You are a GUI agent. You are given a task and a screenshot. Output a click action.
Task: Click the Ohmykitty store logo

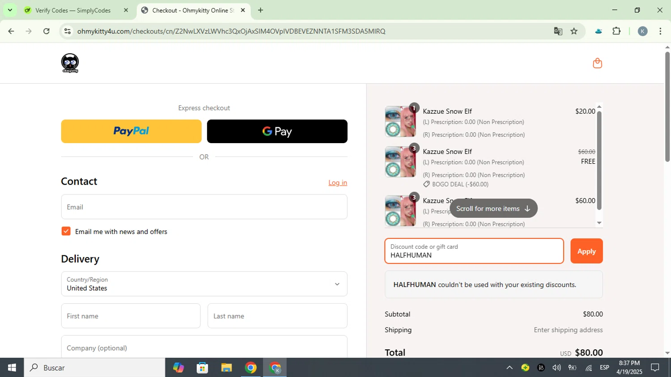(70, 63)
